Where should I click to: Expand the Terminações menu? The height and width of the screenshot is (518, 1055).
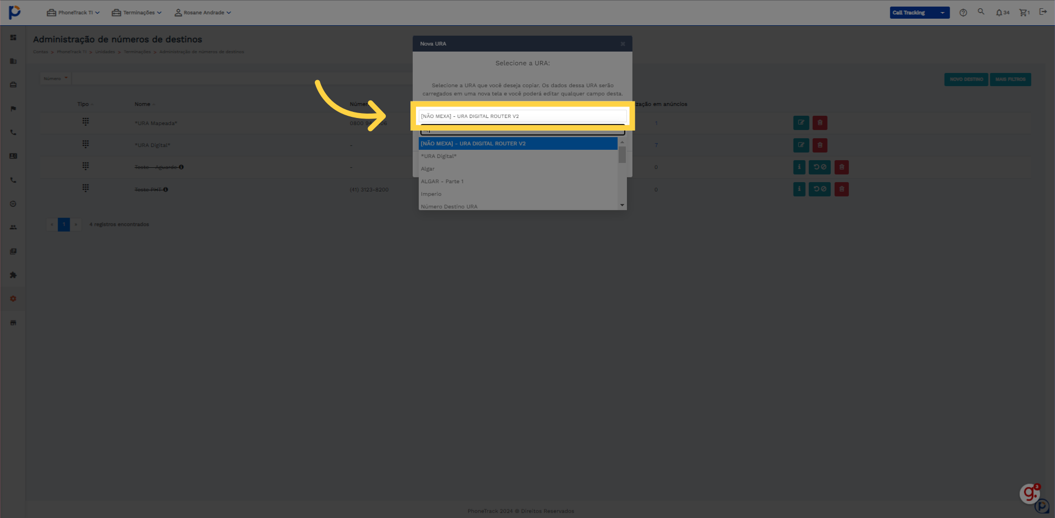point(137,13)
